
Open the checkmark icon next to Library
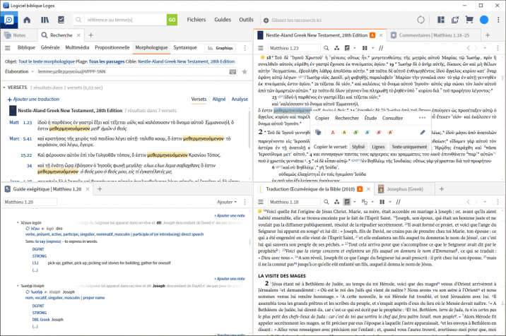coord(61,20)
